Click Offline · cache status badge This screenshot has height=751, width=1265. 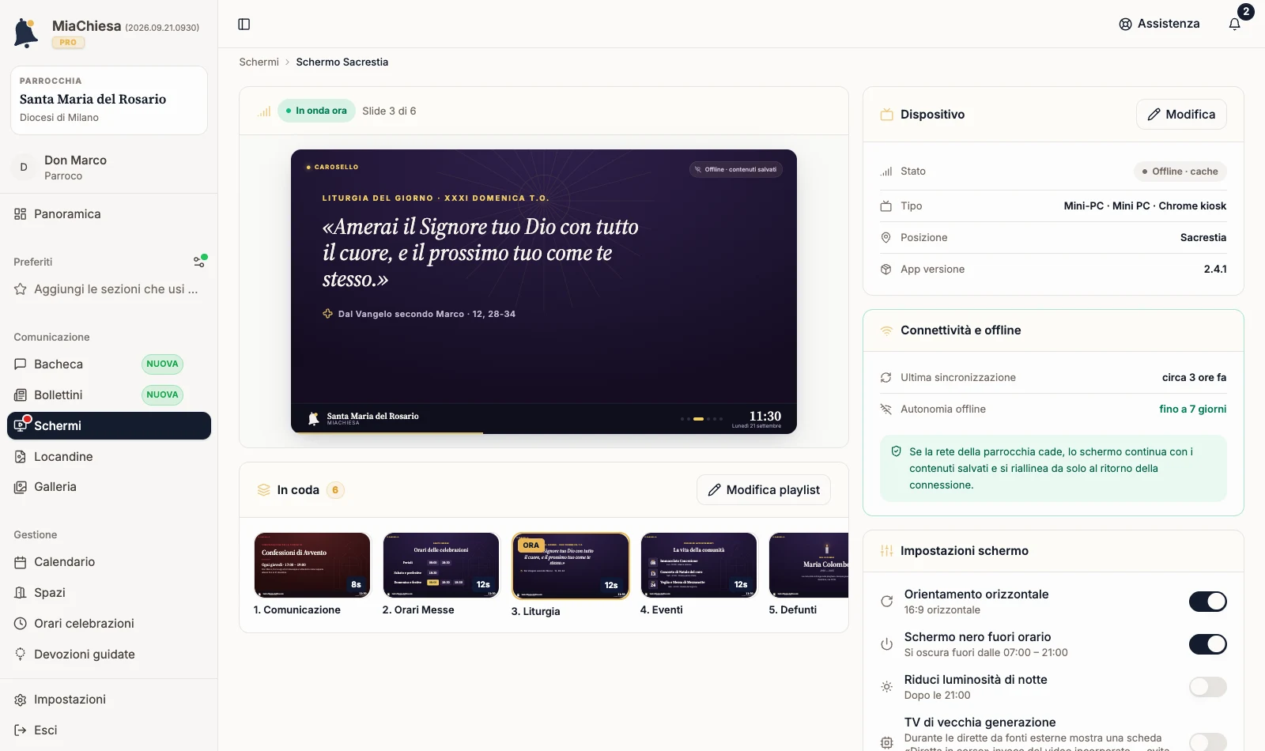(x=1180, y=172)
